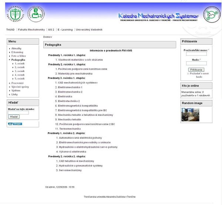Open Aktuality in the Menu
The image size is (222, 205).
tap(16, 48)
